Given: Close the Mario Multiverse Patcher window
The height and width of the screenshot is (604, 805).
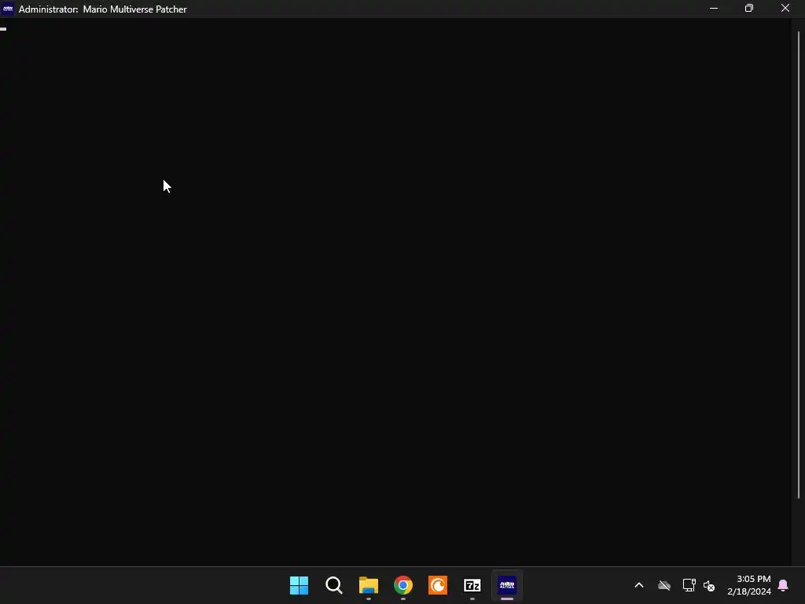Looking at the screenshot, I should (785, 8).
